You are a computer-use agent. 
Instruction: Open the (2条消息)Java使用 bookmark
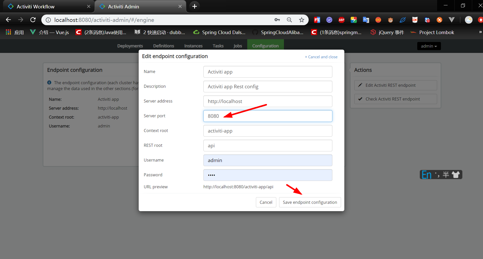click(x=101, y=32)
